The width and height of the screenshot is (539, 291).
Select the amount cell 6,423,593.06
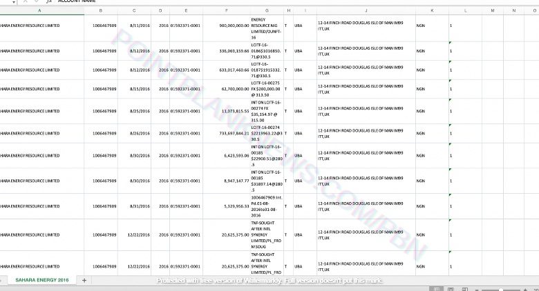pos(226,155)
